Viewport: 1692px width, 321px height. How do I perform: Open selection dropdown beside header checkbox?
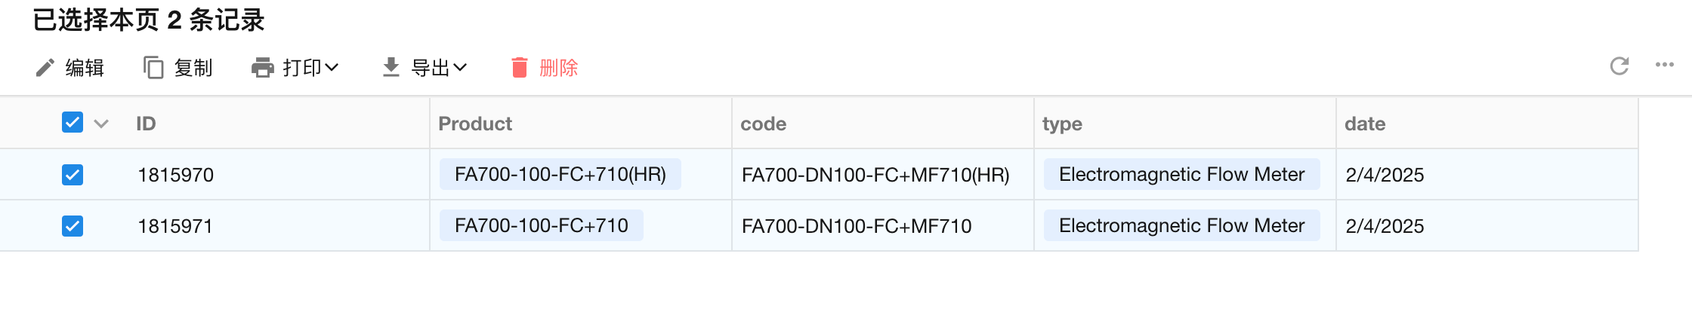coord(101,124)
